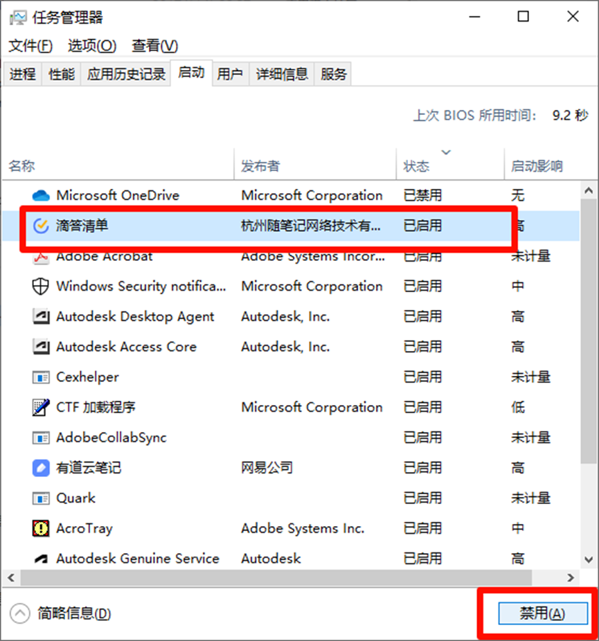The height and width of the screenshot is (641, 599).
Task: Select the Quark startup entry
Action: 76,498
